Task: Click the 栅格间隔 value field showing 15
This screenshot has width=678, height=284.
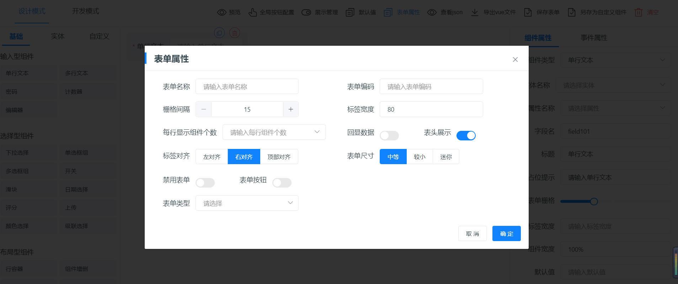Action: pos(247,109)
